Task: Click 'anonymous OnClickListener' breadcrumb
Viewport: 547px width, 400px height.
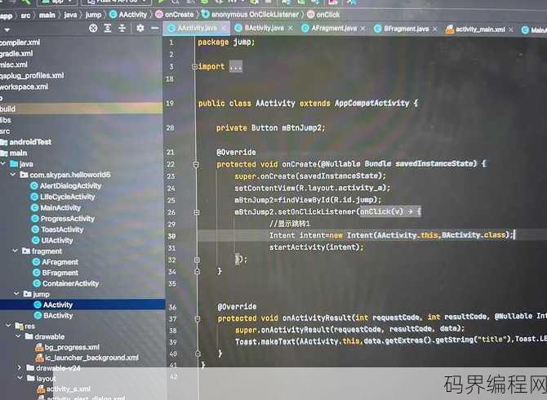Action: point(250,15)
